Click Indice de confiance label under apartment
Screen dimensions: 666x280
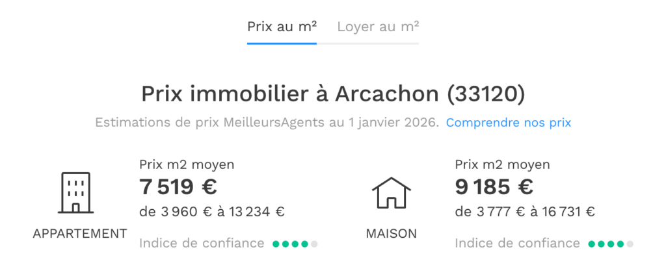coord(202,244)
